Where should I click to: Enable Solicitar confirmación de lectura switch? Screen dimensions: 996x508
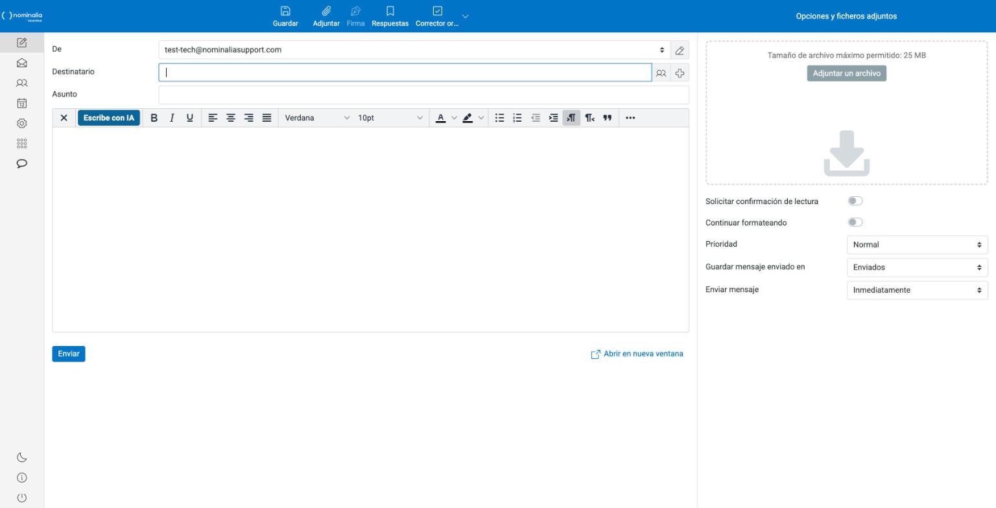click(x=855, y=201)
